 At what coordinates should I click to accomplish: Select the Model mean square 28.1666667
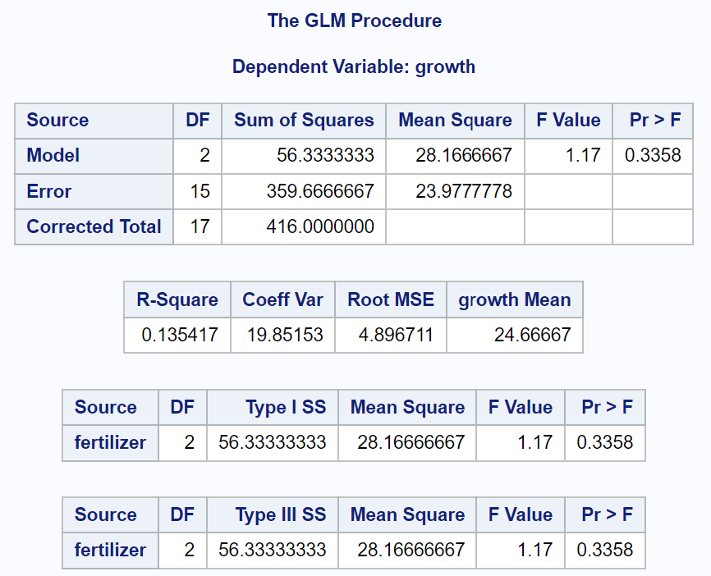click(463, 155)
